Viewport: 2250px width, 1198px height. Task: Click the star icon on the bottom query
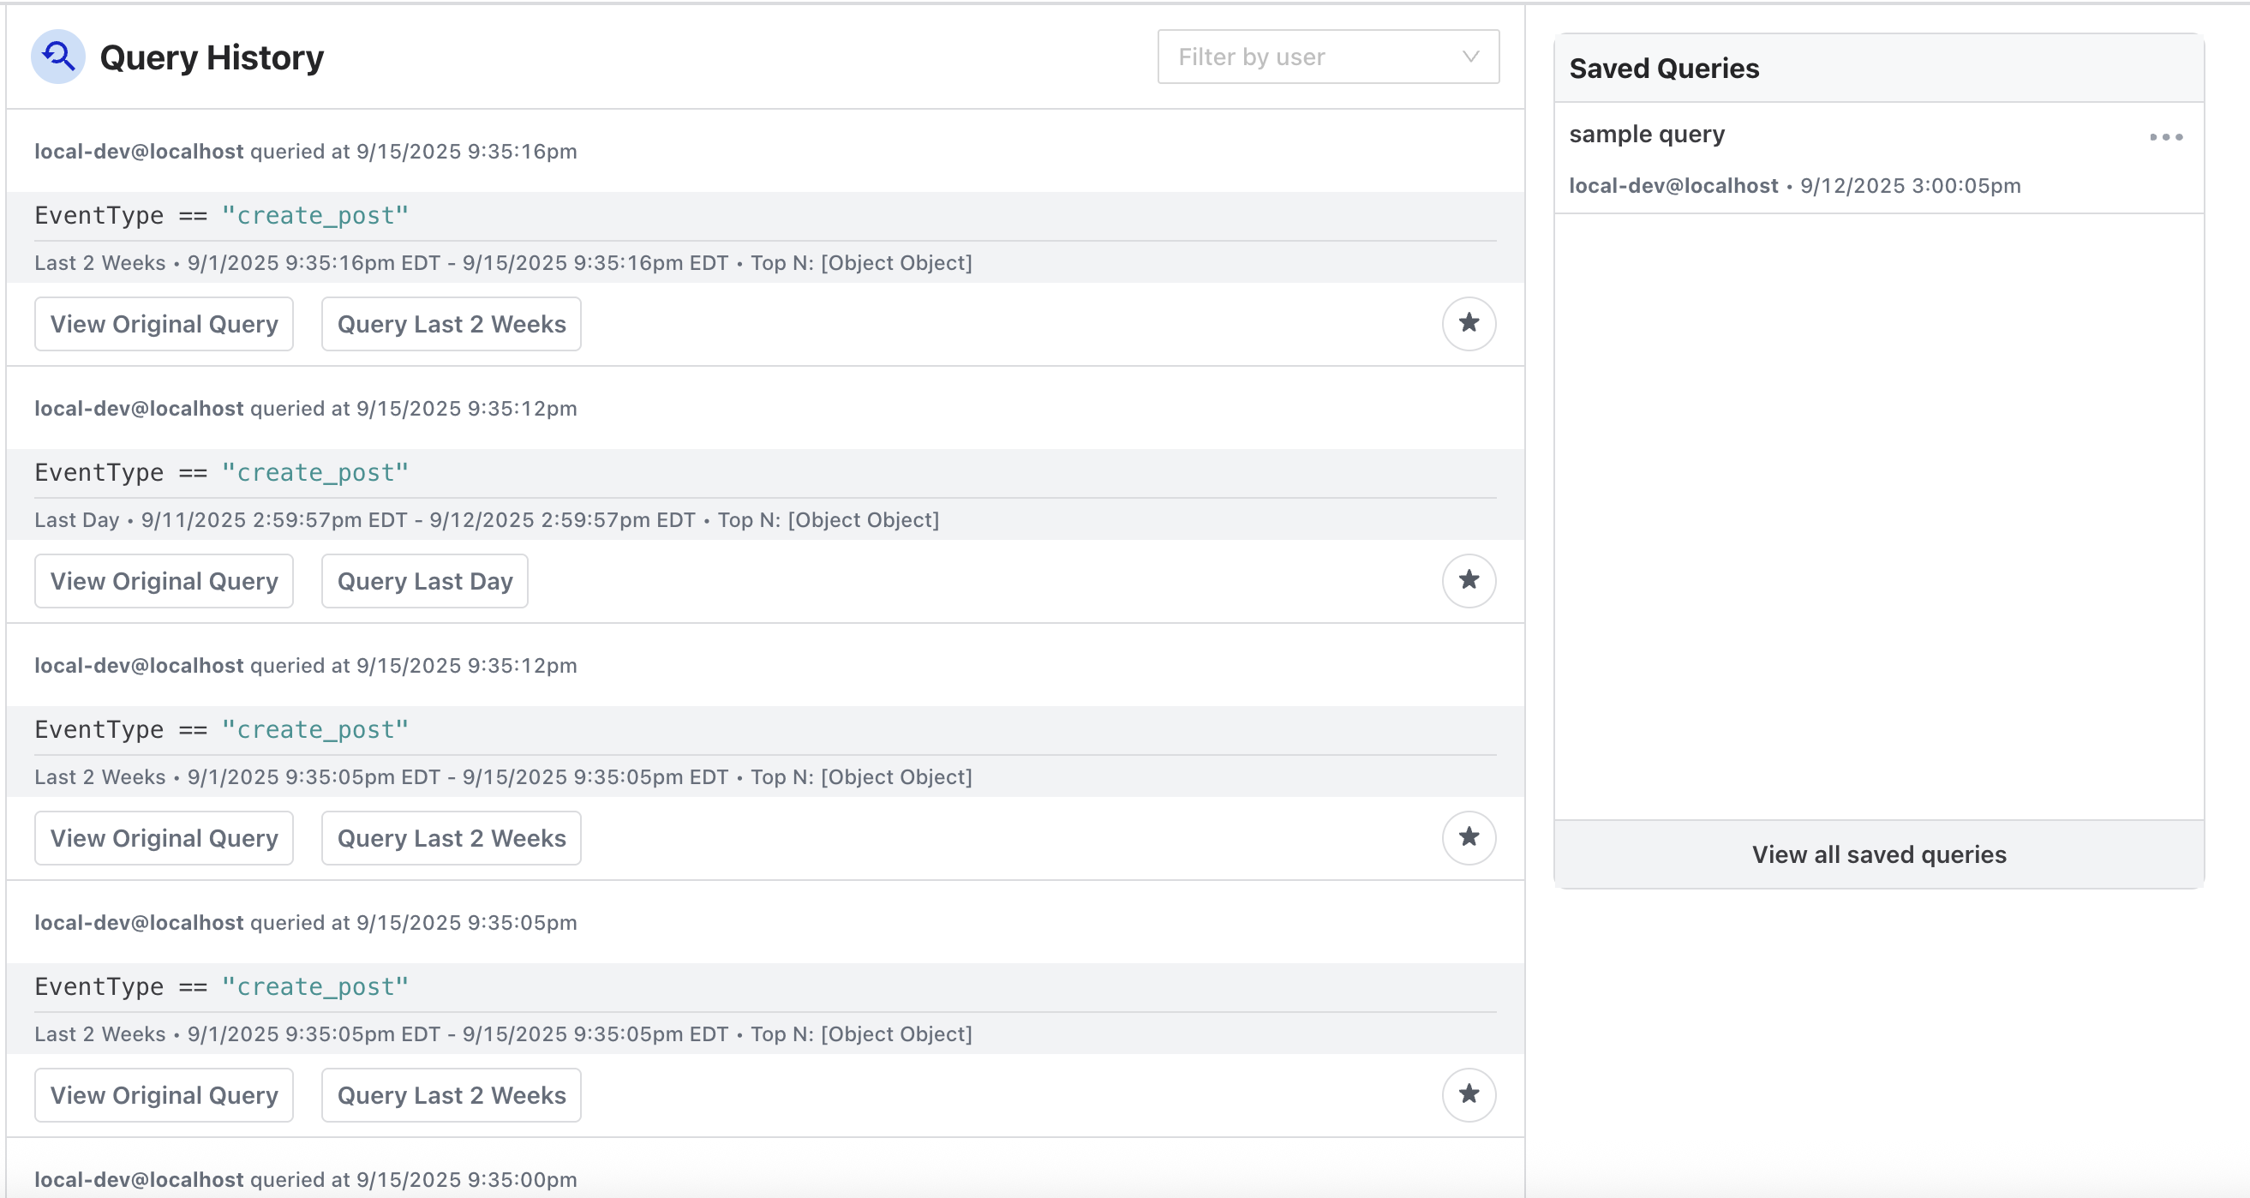pos(1469,1094)
